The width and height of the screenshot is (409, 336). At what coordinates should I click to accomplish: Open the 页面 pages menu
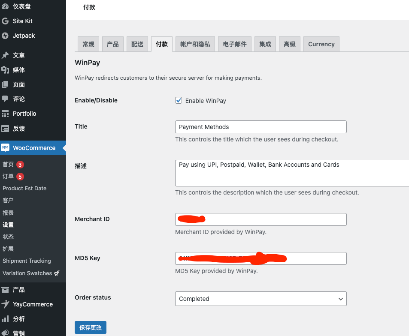33,84
